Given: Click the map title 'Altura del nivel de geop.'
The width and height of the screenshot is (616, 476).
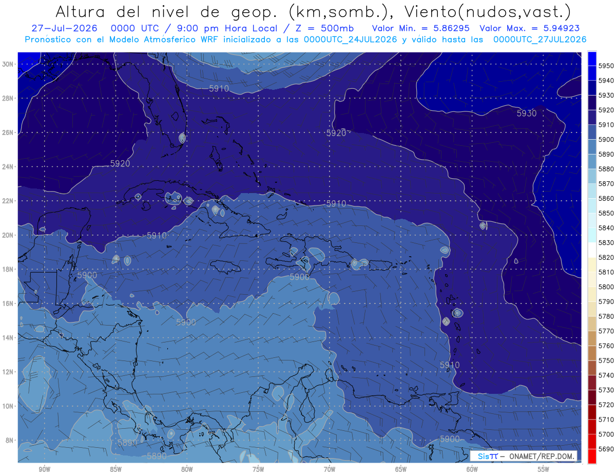Looking at the screenshot, I should (x=167, y=11).
